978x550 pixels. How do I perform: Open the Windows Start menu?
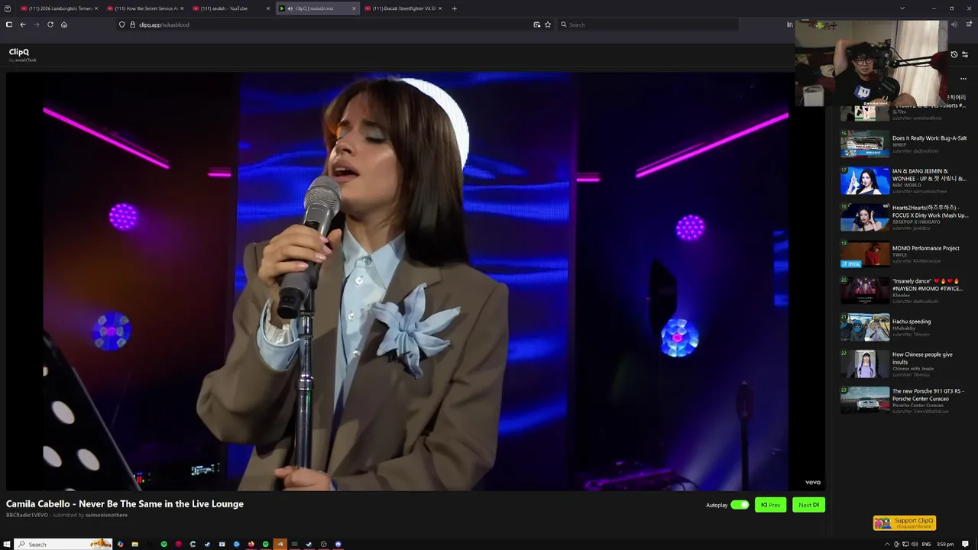tap(7, 544)
